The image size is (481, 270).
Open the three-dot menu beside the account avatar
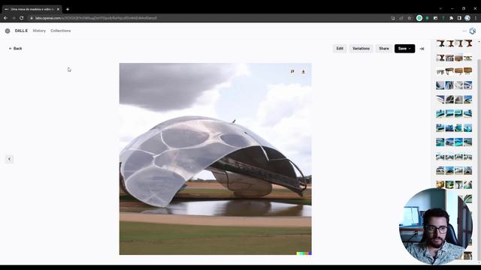click(464, 31)
